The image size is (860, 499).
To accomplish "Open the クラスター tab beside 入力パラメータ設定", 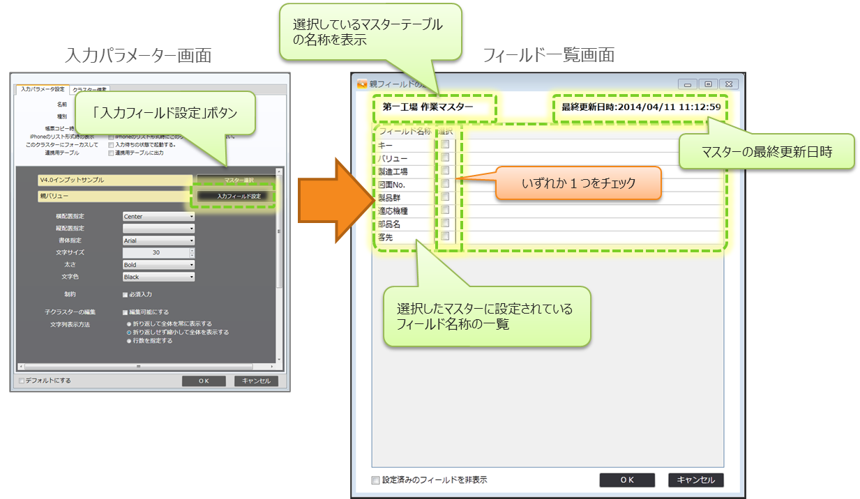I will coord(89,89).
